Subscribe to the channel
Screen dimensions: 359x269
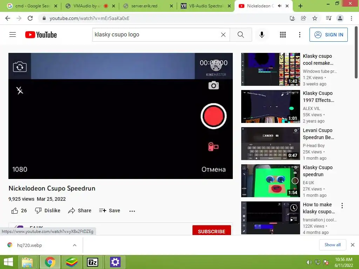coord(211,230)
